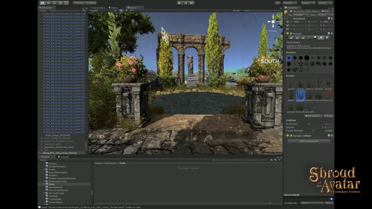Viewport: 372px width, 209px height.
Task: Toggle the Terrain component checkbox
Action: pyautogui.click(x=291, y=34)
